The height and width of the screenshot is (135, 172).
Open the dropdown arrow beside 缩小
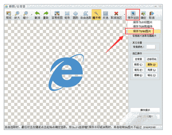(x=31, y=15)
